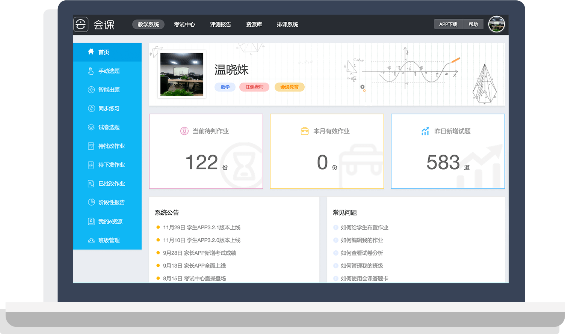Click the info icon beside 如何给学生布置作业
565x334 pixels.
pyautogui.click(x=336, y=227)
